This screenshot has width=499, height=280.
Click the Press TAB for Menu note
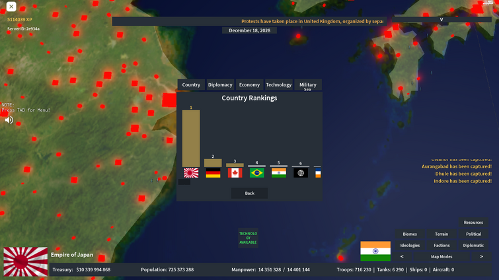pos(26,108)
